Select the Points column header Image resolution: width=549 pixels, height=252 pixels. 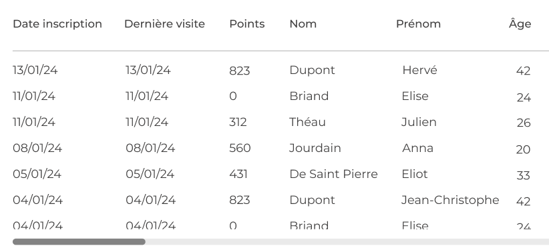point(247,24)
